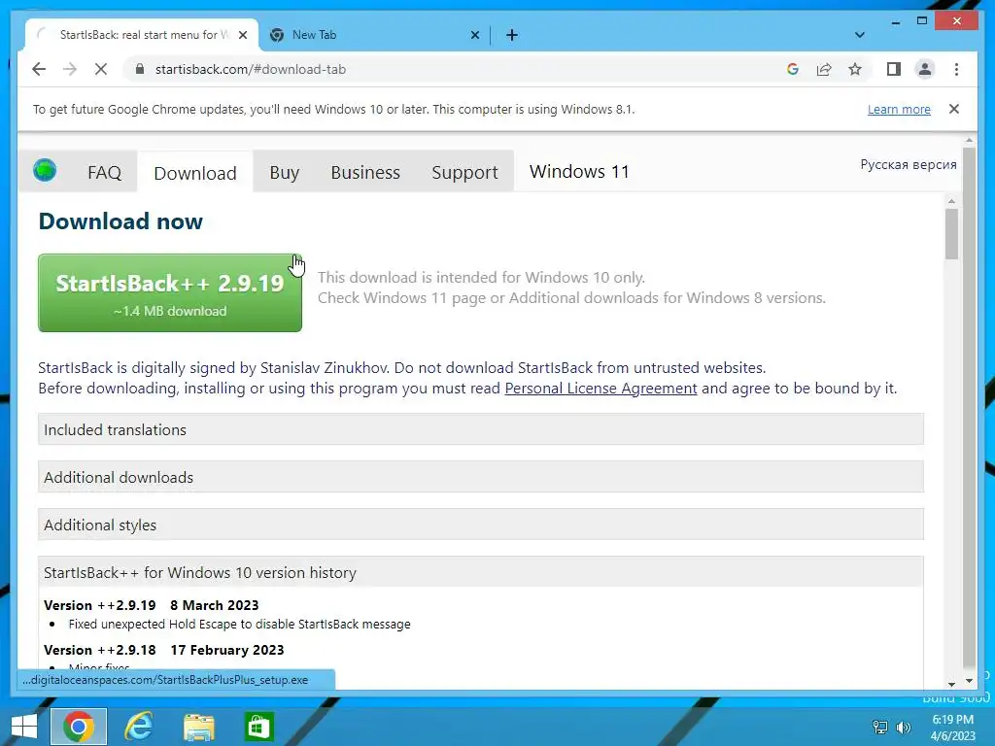Open the Personal License Agreement link
This screenshot has width=995, height=746.
pyautogui.click(x=600, y=389)
